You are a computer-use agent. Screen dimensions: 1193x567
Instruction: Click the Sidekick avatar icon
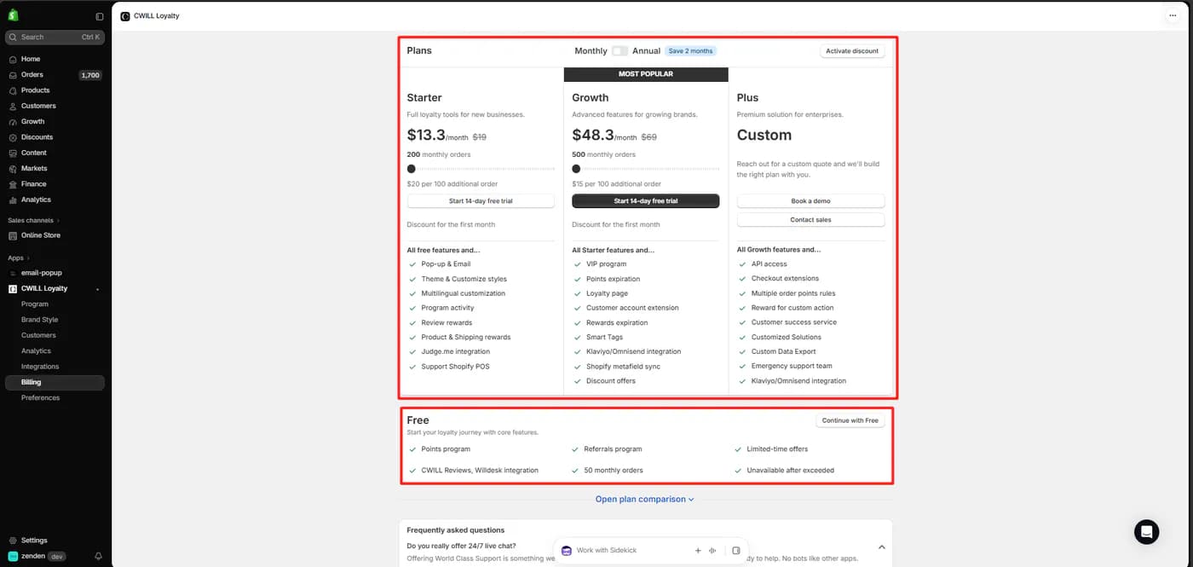pos(567,551)
